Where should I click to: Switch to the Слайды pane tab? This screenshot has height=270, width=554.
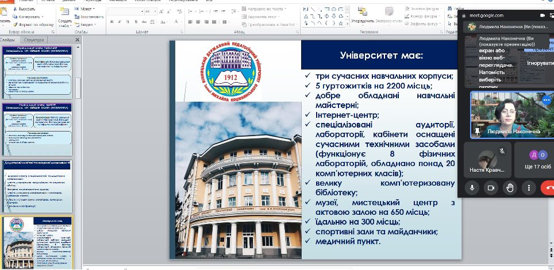click(x=8, y=40)
